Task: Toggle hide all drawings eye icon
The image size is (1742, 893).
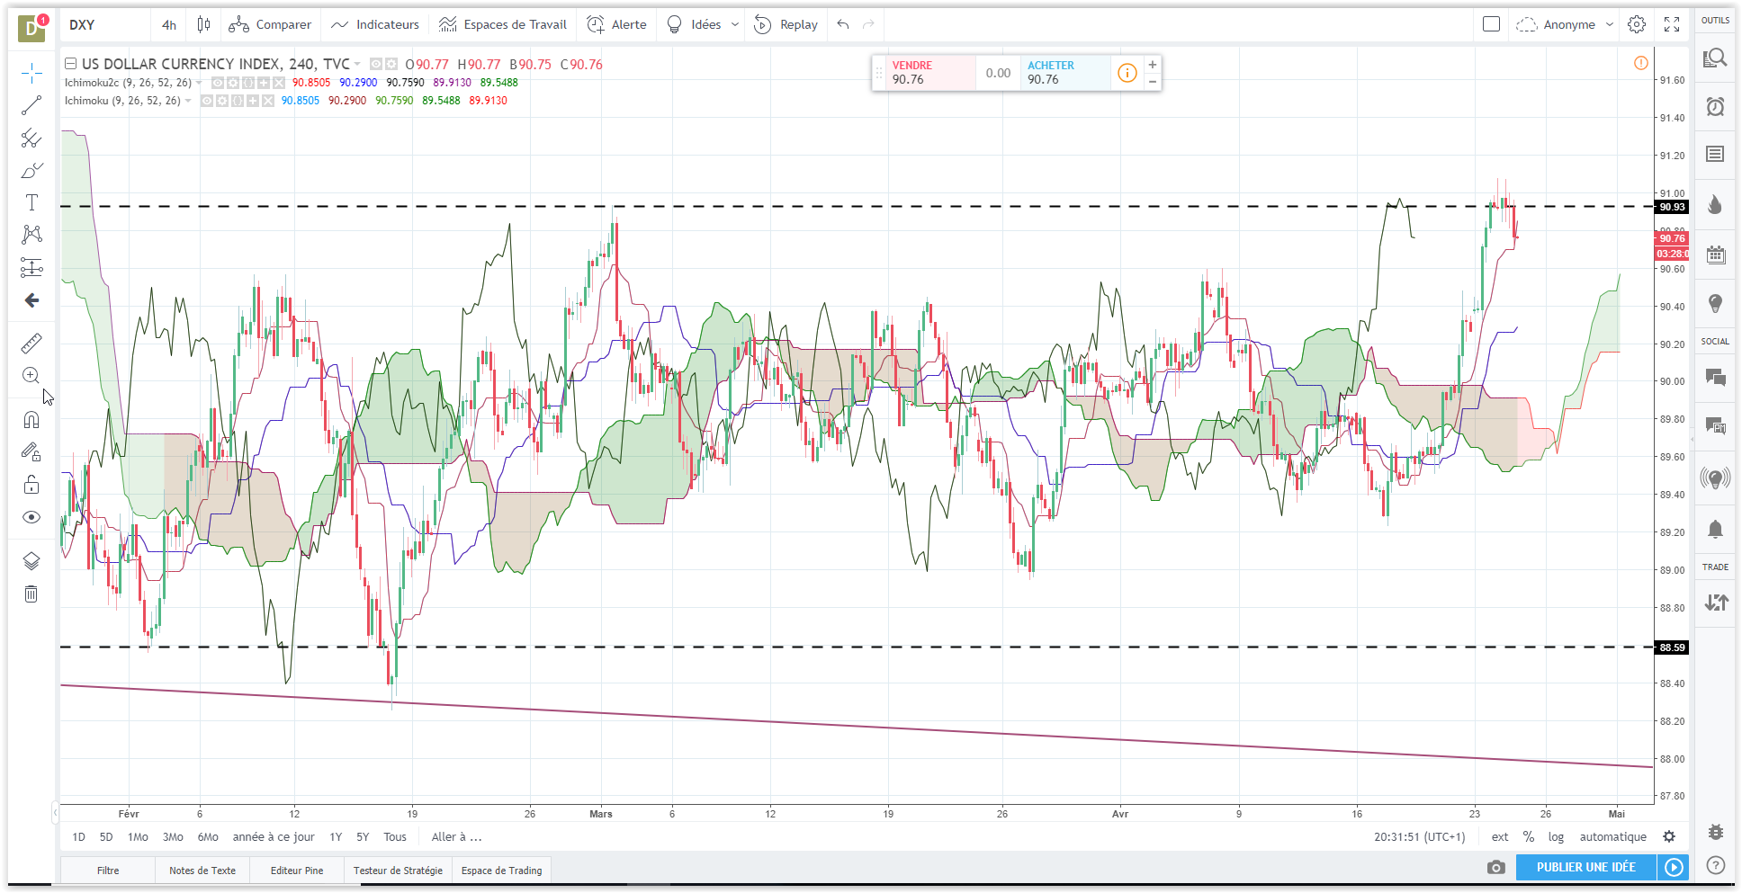Action: [x=31, y=517]
